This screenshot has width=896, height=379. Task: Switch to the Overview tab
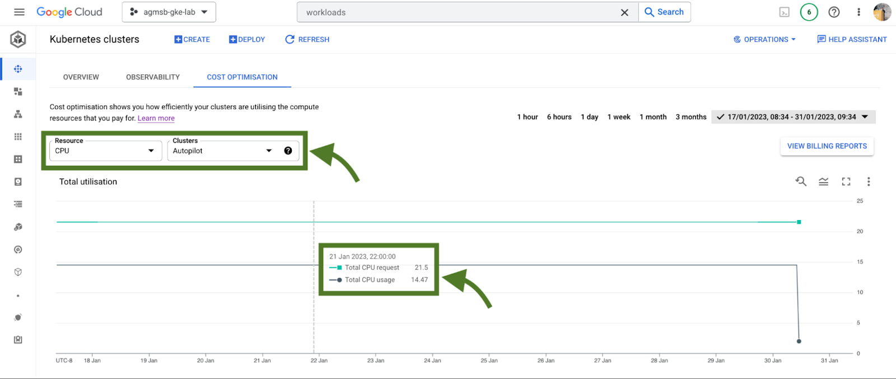pyautogui.click(x=81, y=77)
